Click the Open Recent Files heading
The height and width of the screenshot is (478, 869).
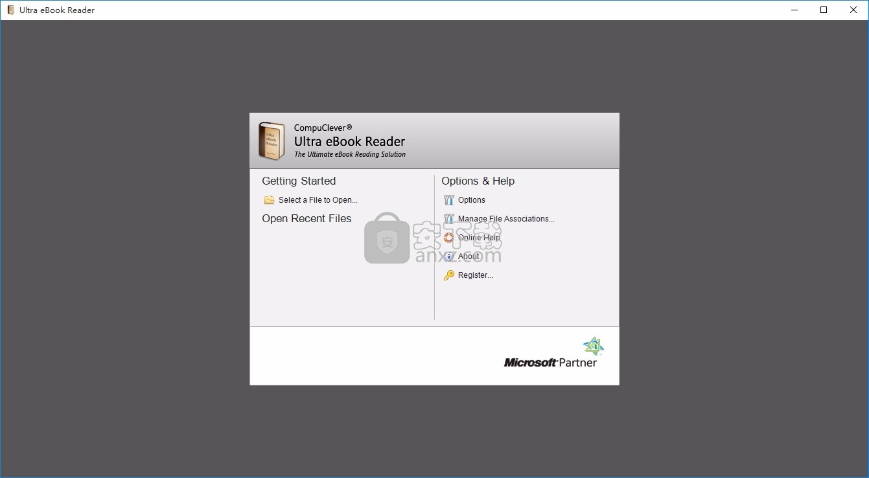coord(307,219)
